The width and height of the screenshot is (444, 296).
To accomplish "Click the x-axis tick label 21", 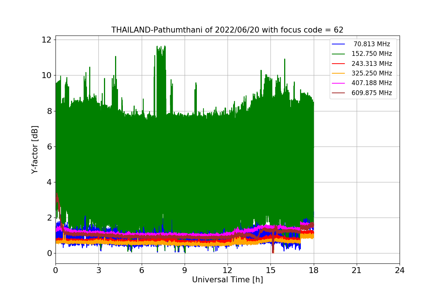I will tap(357, 270).
